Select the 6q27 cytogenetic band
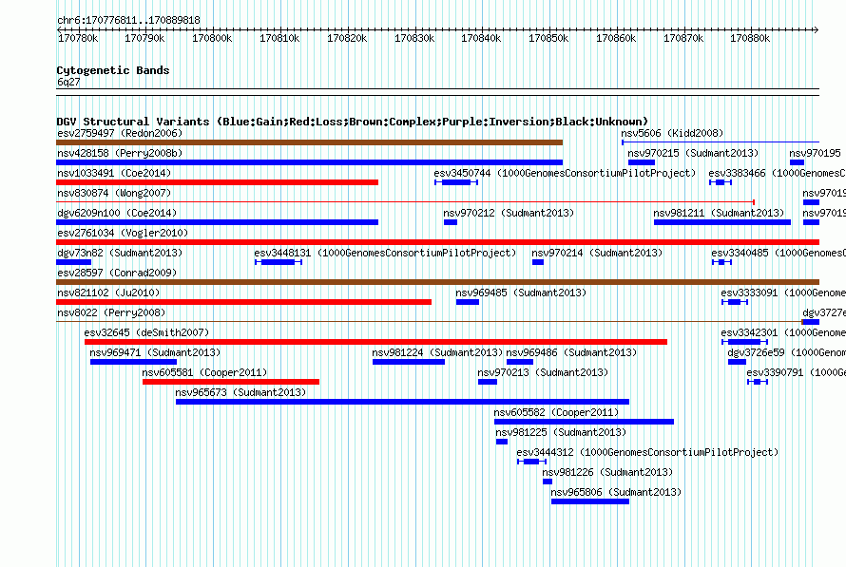 coord(437,92)
